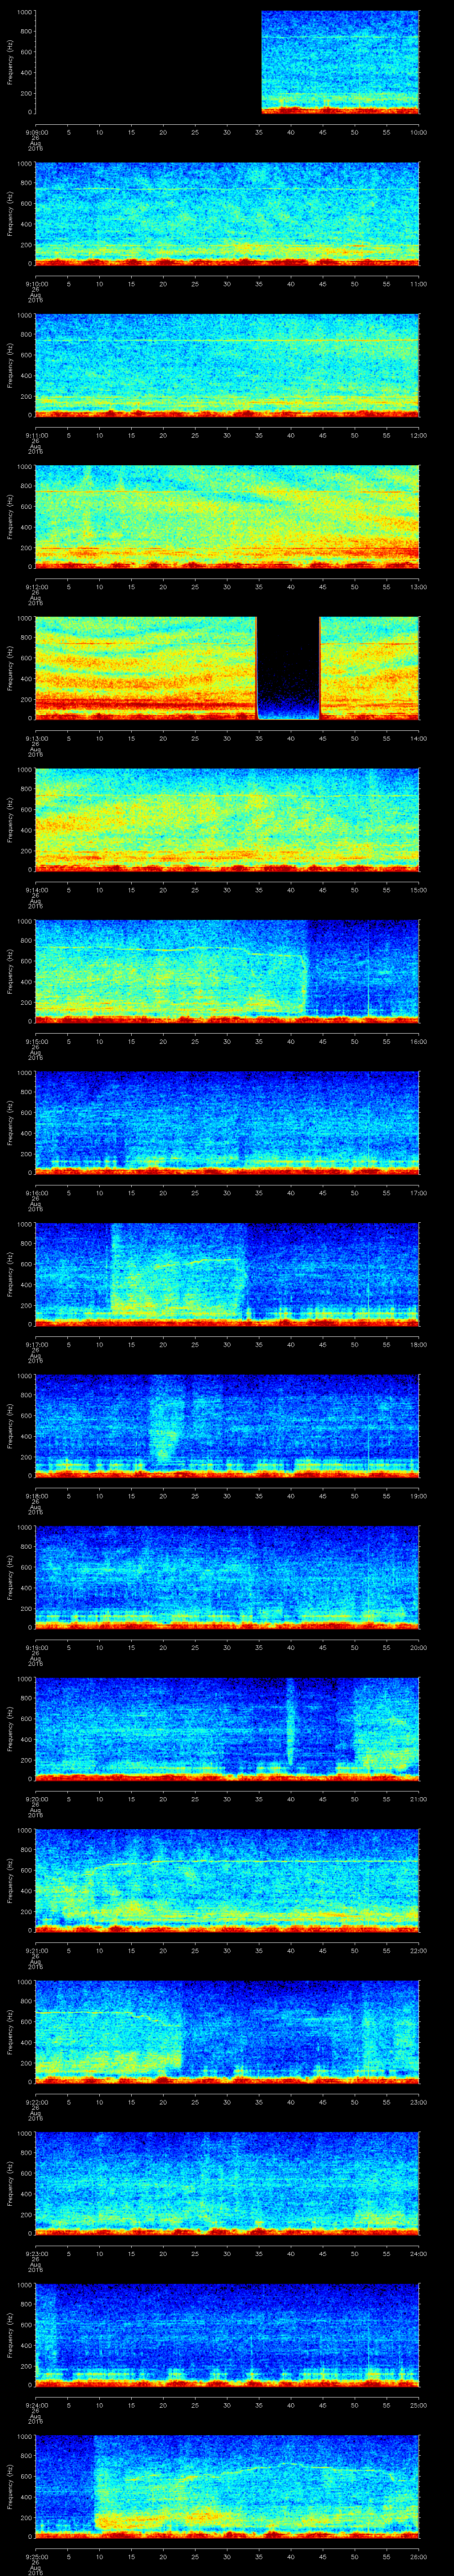Click the 30-second tick under the 9:12 spectrogram
454x2576 pixels.
[227, 586]
